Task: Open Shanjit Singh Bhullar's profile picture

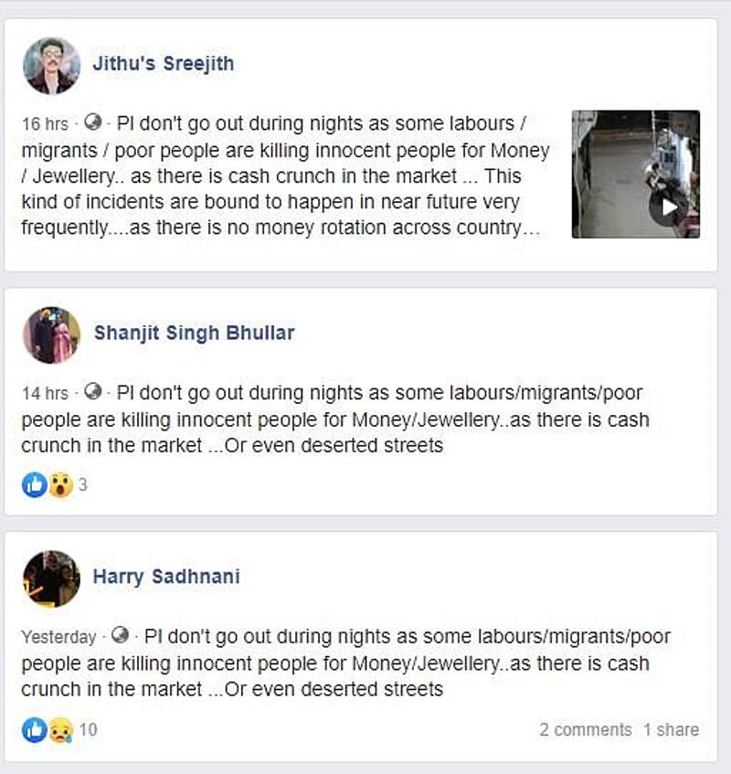Action: 51,334
